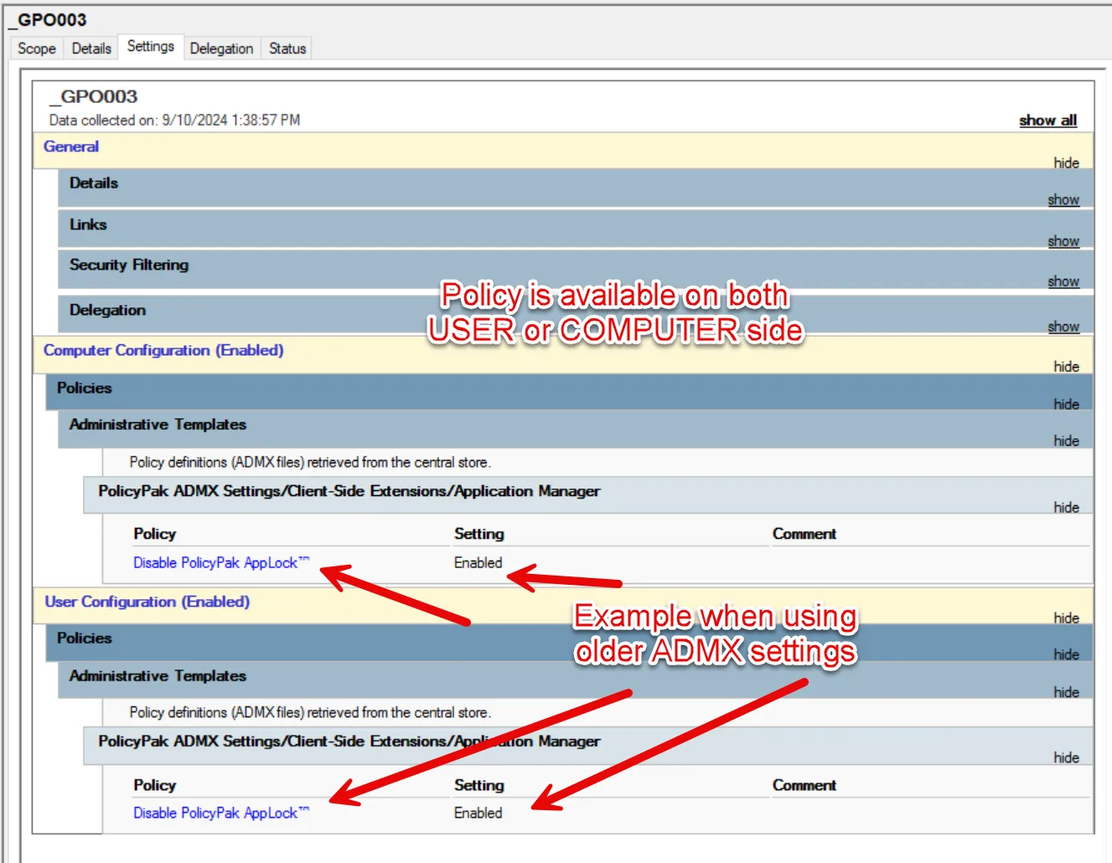
Task: Expand the Security Filtering section
Action: 1063,282
